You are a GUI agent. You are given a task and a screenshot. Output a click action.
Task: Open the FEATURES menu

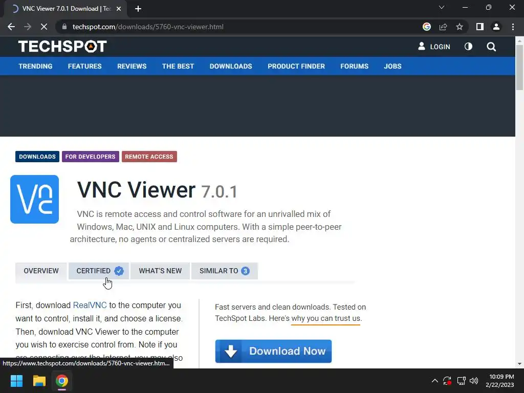pos(84,66)
